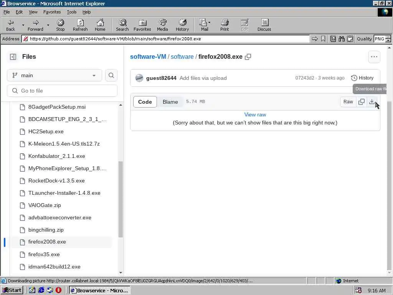
Task: Switch to the Code tab
Action: coord(145,101)
